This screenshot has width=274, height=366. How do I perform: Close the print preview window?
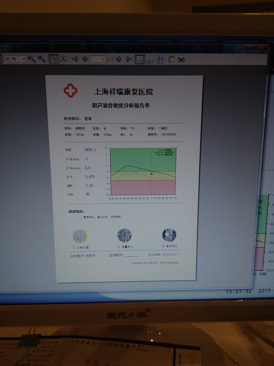coord(261,48)
